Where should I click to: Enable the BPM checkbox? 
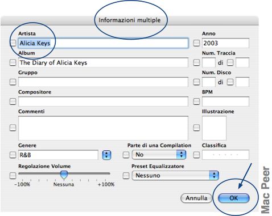(196, 101)
